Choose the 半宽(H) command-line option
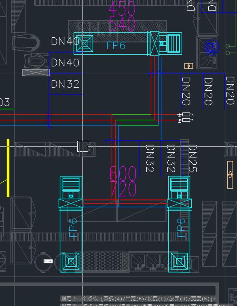This screenshot has width=237, height=306. [135, 299]
